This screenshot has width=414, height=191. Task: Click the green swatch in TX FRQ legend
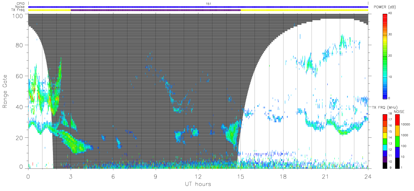coord(385,141)
